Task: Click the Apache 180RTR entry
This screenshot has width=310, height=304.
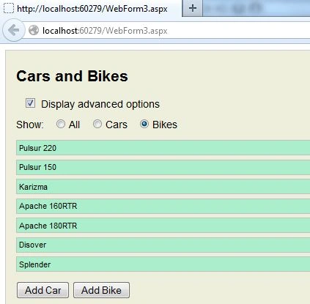Action: (163, 226)
